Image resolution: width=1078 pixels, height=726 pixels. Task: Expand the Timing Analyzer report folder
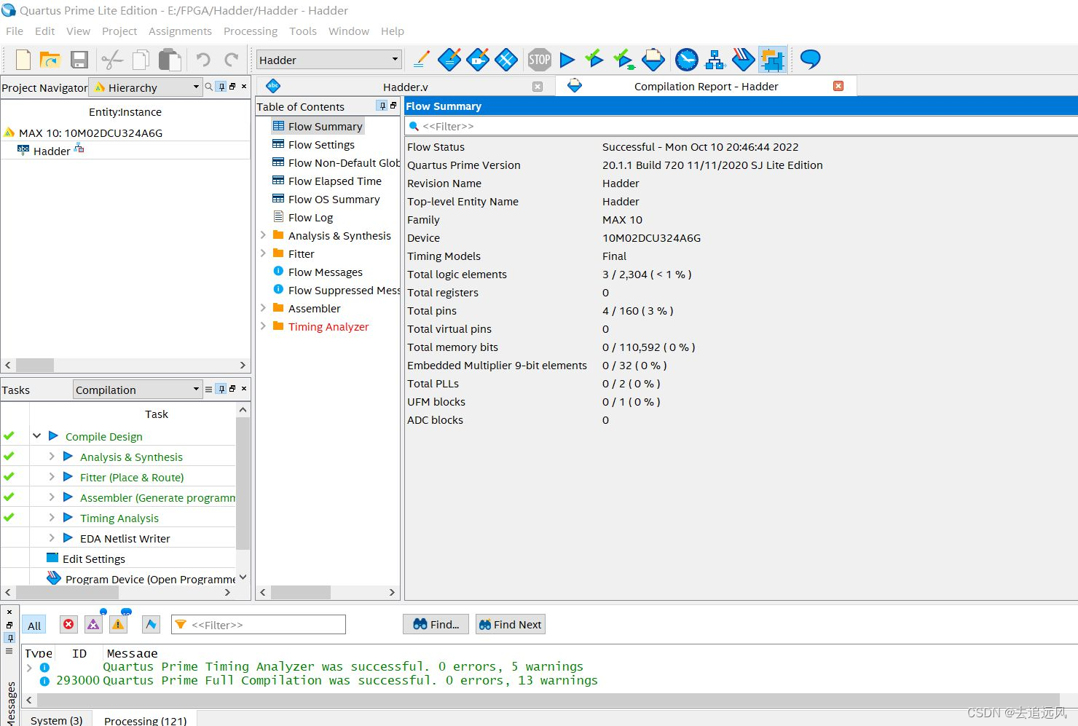click(x=263, y=326)
